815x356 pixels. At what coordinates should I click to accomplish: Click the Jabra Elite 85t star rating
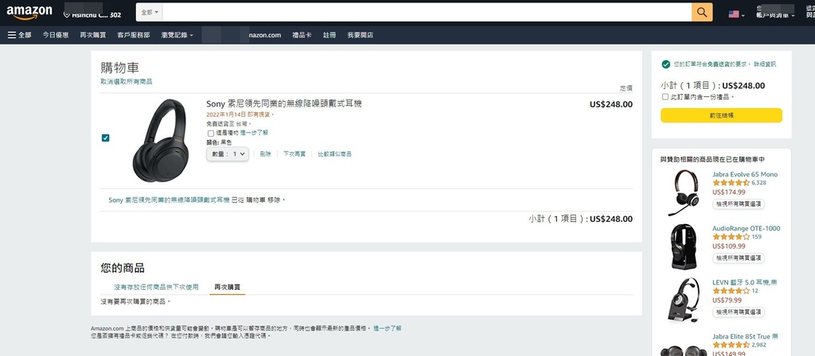point(731,345)
